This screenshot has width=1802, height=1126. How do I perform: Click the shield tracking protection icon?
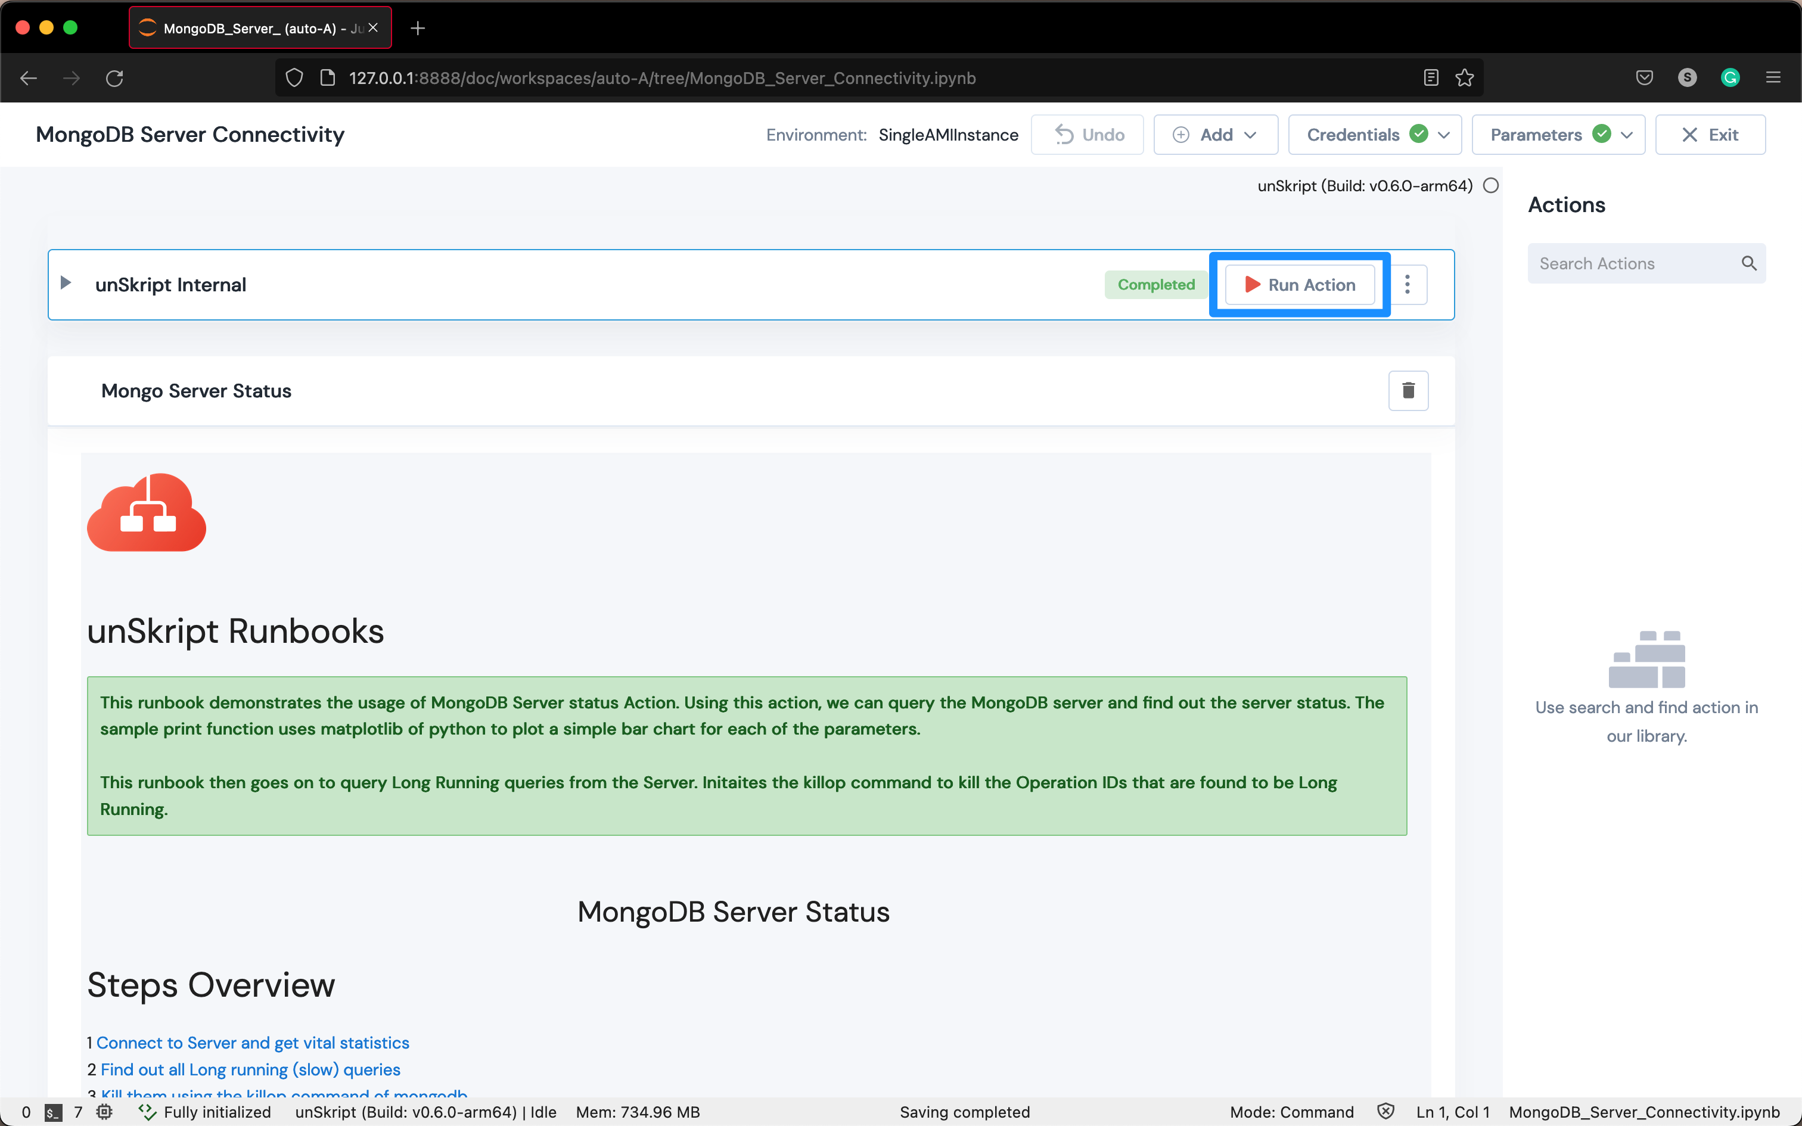point(294,78)
